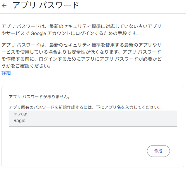Place cursor after the text Ragic
Viewport: 186px width, 170px height.
(x=25, y=121)
